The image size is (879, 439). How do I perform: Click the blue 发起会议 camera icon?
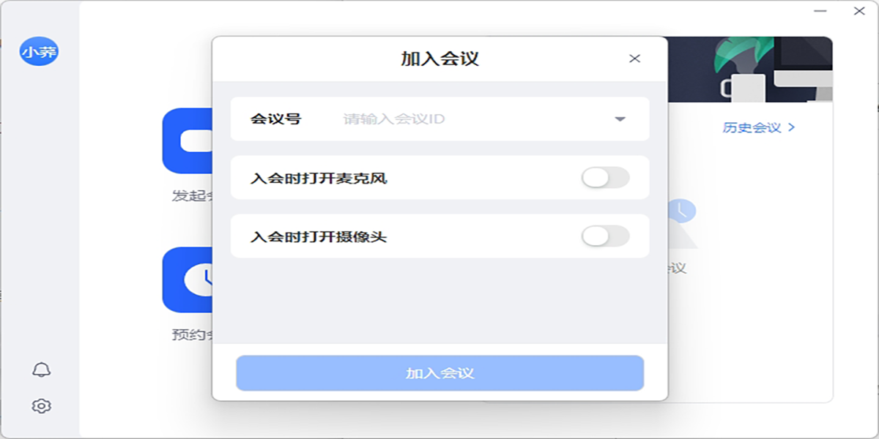tap(188, 140)
